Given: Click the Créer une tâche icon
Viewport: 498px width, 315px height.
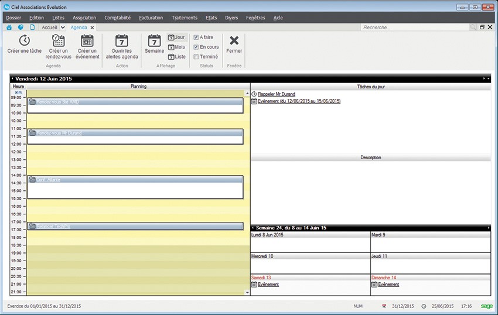Looking at the screenshot, I should point(24,40).
